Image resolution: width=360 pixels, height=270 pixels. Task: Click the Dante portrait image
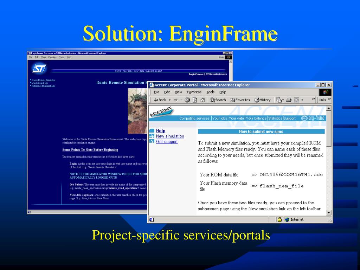point(137,111)
